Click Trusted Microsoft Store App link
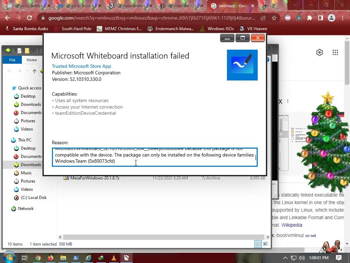Image resolution: width=350 pixels, height=263 pixels. (x=81, y=66)
